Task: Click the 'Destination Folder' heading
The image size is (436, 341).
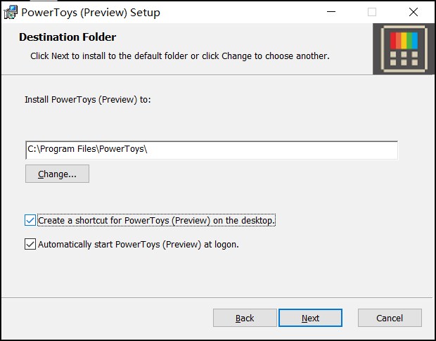Action: (x=68, y=37)
